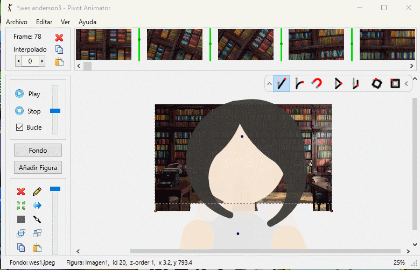Click the Frame: 78 label
This screenshot has height=270, width=420.
point(27,37)
